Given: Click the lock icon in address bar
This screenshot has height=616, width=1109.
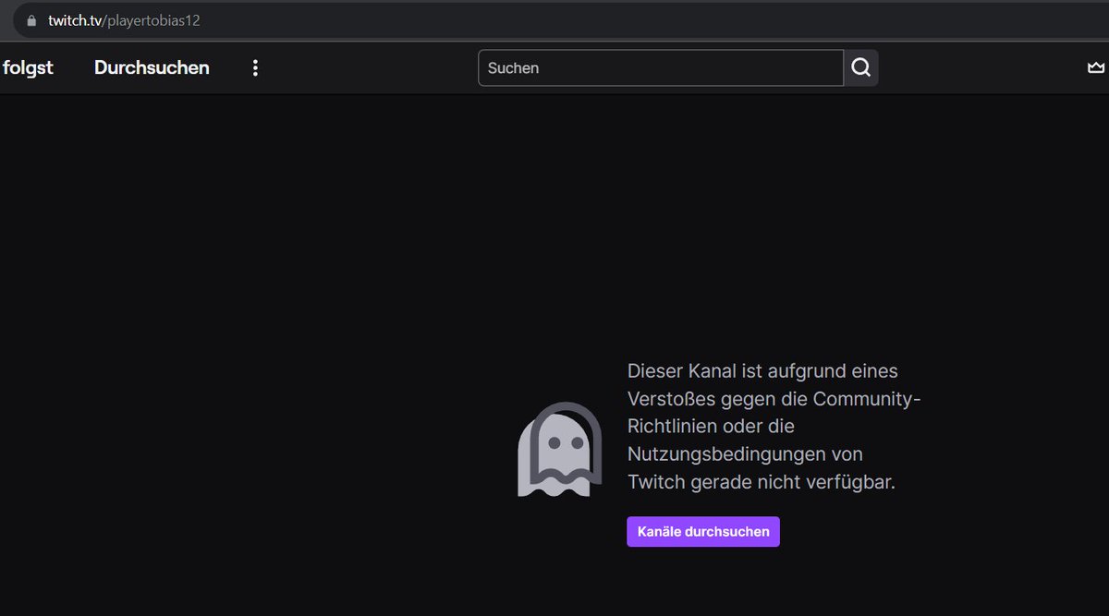Looking at the screenshot, I should click(x=31, y=20).
